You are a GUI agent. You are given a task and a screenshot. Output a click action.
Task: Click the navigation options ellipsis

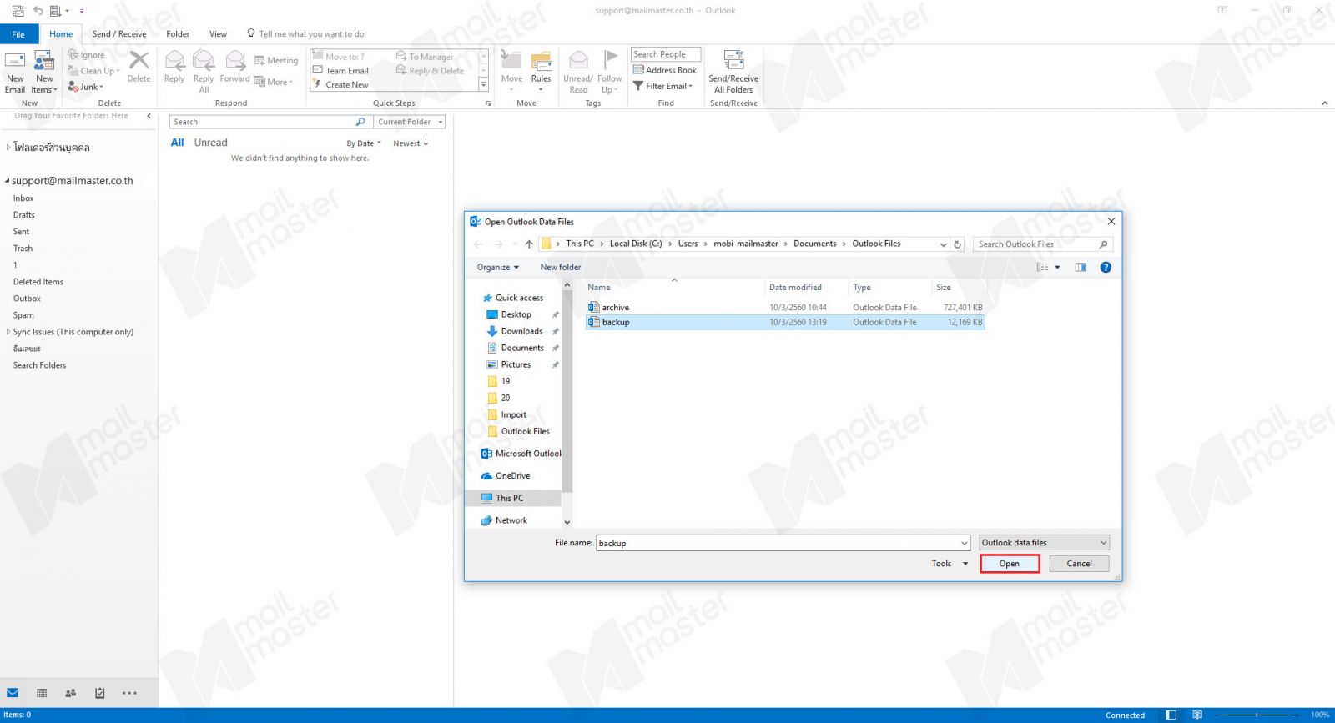(x=129, y=693)
